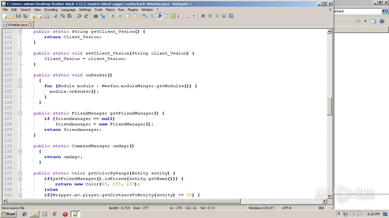Click the Explorer search magnifier button
This screenshot has height=218, width=389.
point(385,11)
